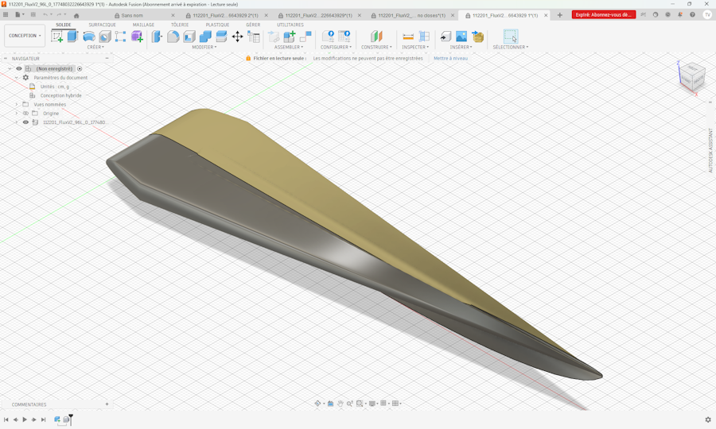Select the Revolve tool in Créer
Screen dimensions: 716x429
click(89, 37)
